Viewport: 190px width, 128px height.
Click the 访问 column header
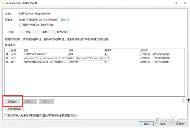point(71,50)
